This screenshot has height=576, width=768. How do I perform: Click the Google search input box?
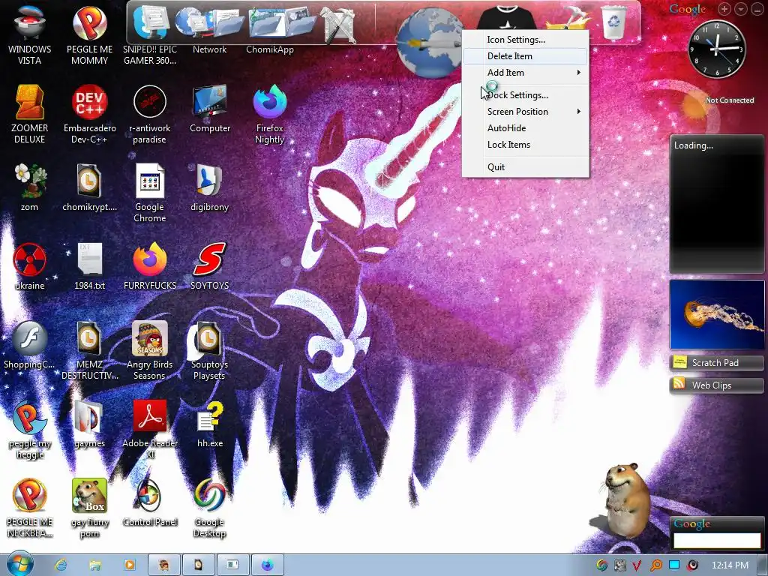717,540
